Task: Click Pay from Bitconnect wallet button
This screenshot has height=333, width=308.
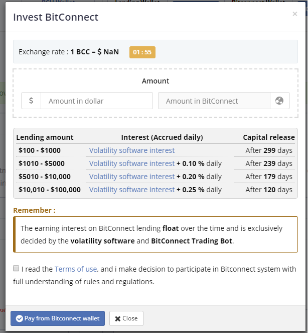Action: pos(58,318)
